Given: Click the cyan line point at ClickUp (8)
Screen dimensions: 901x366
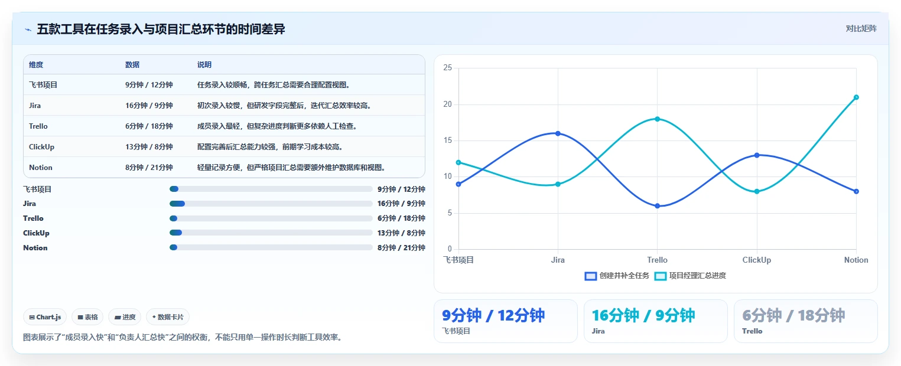Looking at the screenshot, I should tap(757, 191).
